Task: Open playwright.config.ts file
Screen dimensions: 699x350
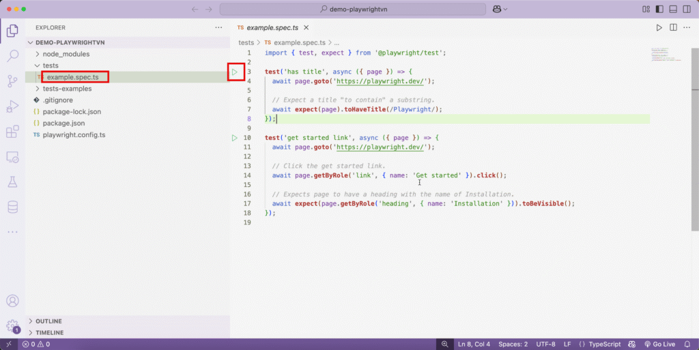Action: (128, 135)
